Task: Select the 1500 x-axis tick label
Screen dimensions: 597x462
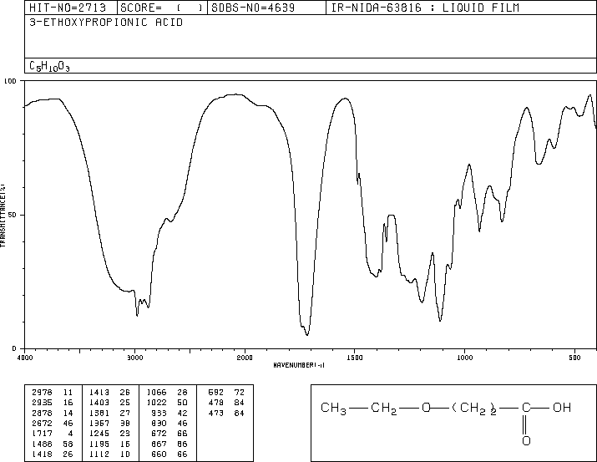Action: coord(355,358)
